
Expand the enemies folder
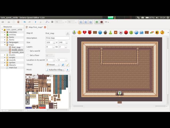[x=5, y=32]
